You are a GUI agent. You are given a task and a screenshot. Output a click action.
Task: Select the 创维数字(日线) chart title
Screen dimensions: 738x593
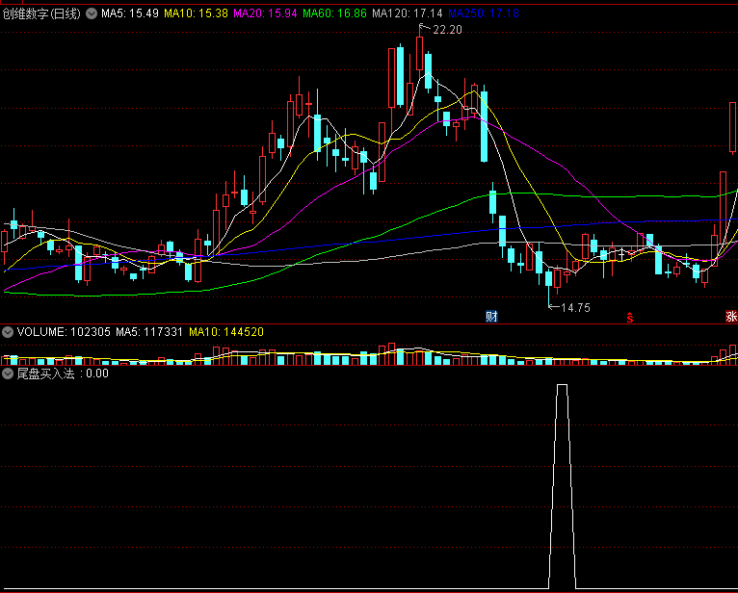pyautogui.click(x=41, y=13)
